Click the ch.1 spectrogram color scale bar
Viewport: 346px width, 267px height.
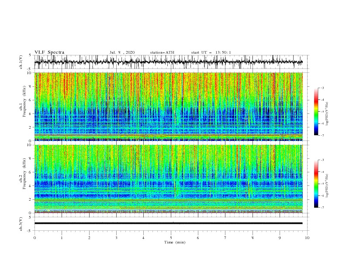[316, 111]
